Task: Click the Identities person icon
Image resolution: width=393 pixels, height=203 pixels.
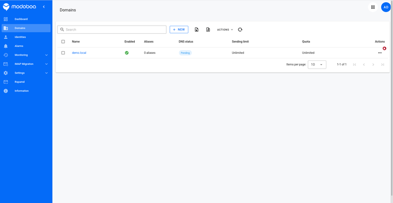Action: point(6,37)
